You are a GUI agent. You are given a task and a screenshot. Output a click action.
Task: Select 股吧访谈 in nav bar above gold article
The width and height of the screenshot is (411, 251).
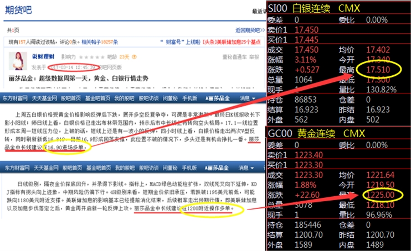[149, 168]
